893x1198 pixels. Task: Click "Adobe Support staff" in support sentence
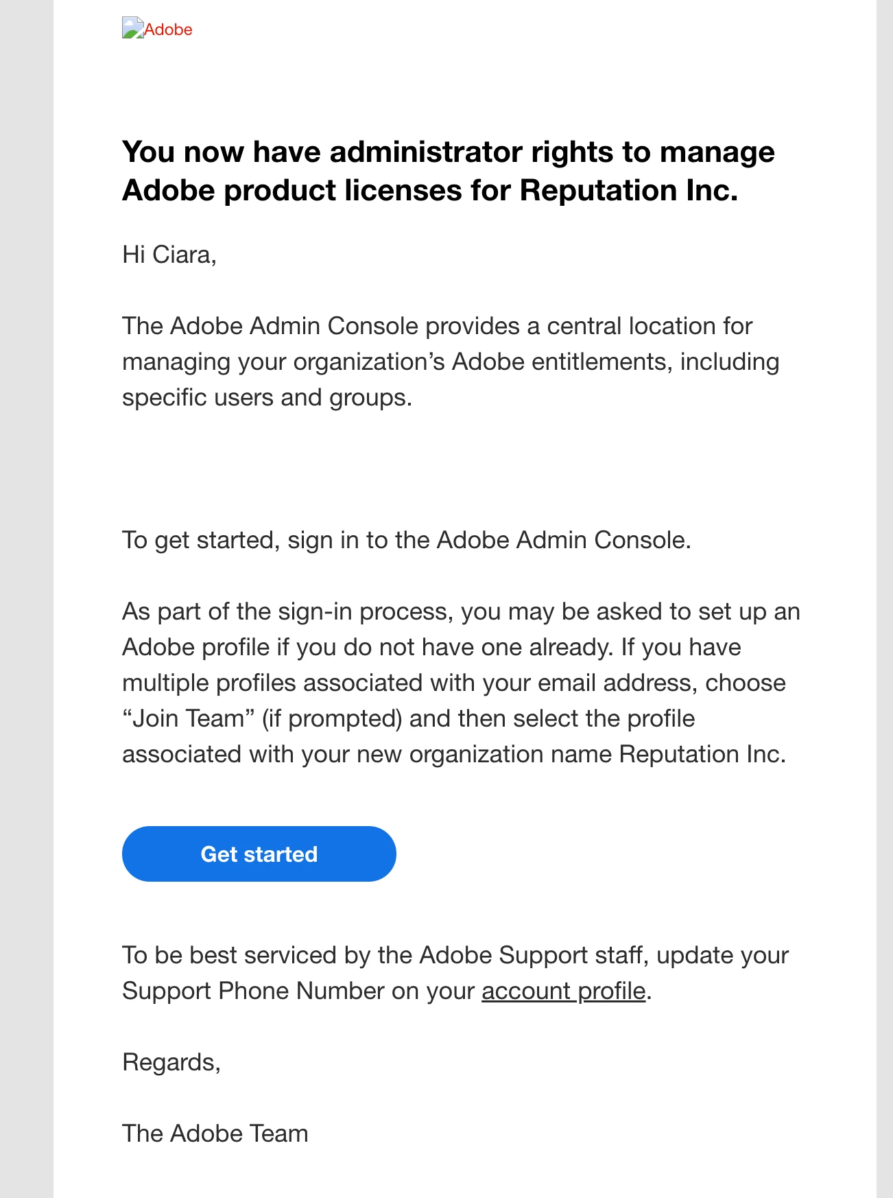(x=531, y=955)
